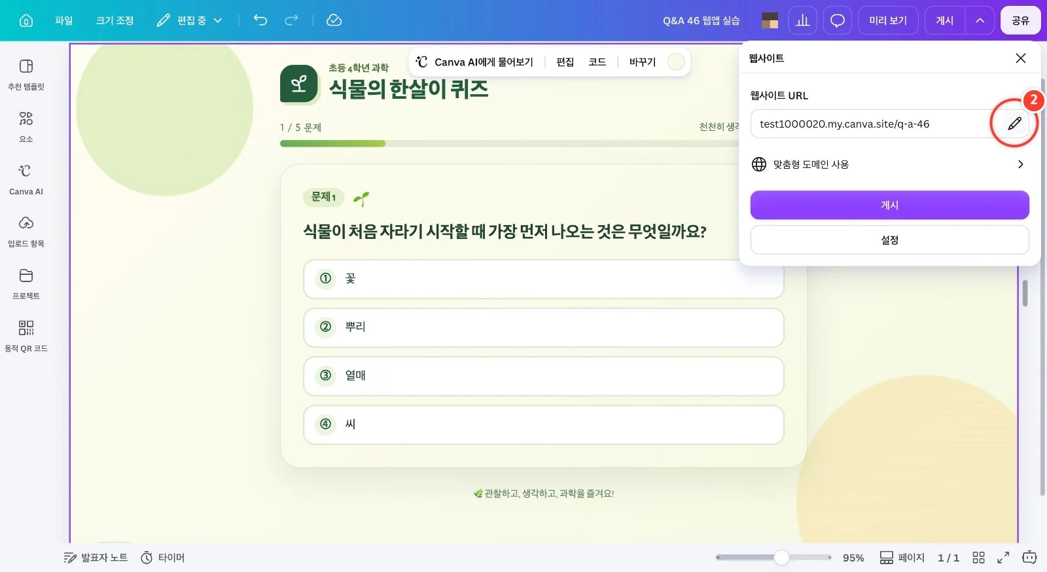This screenshot has width=1047, height=572.
Task: Click the question text 식물이 처음 자라기
Action: (x=505, y=231)
